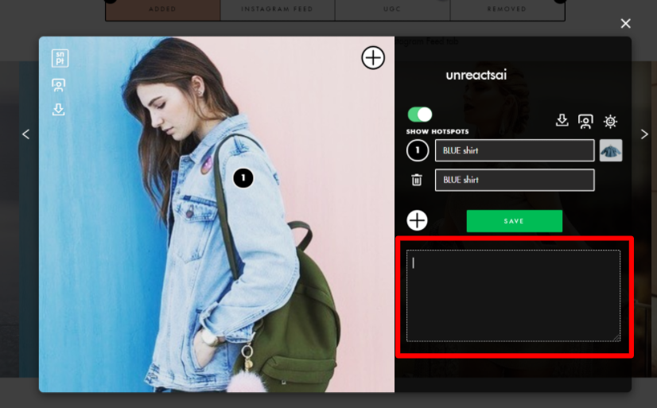The height and width of the screenshot is (408, 657).
Task: Go to next image with right arrow
Action: coord(644,134)
